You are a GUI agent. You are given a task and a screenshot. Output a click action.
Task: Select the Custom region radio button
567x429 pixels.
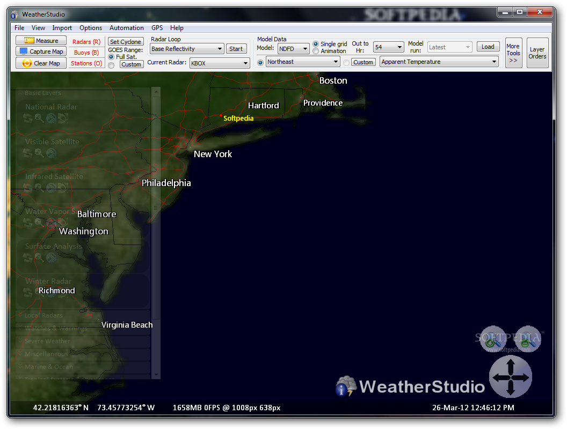[346, 62]
